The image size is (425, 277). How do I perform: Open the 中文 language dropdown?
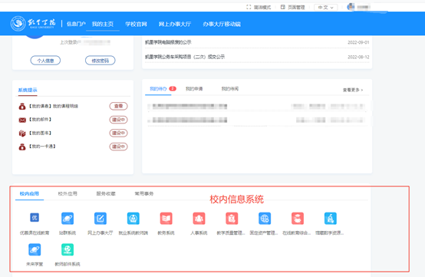pyautogui.click(x=325, y=8)
